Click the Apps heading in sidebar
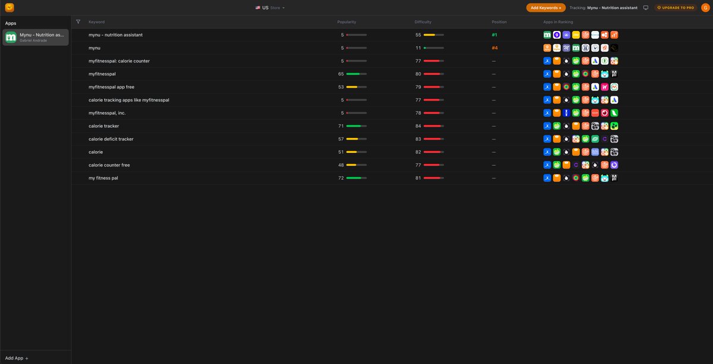Viewport: 713px width, 364px height. coord(11,23)
